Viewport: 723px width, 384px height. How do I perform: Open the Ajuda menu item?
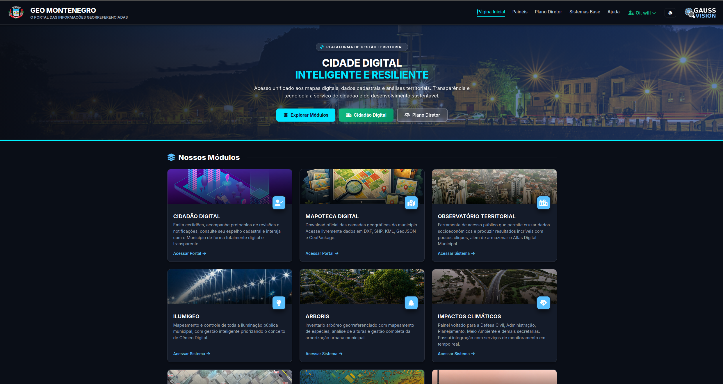click(x=613, y=12)
